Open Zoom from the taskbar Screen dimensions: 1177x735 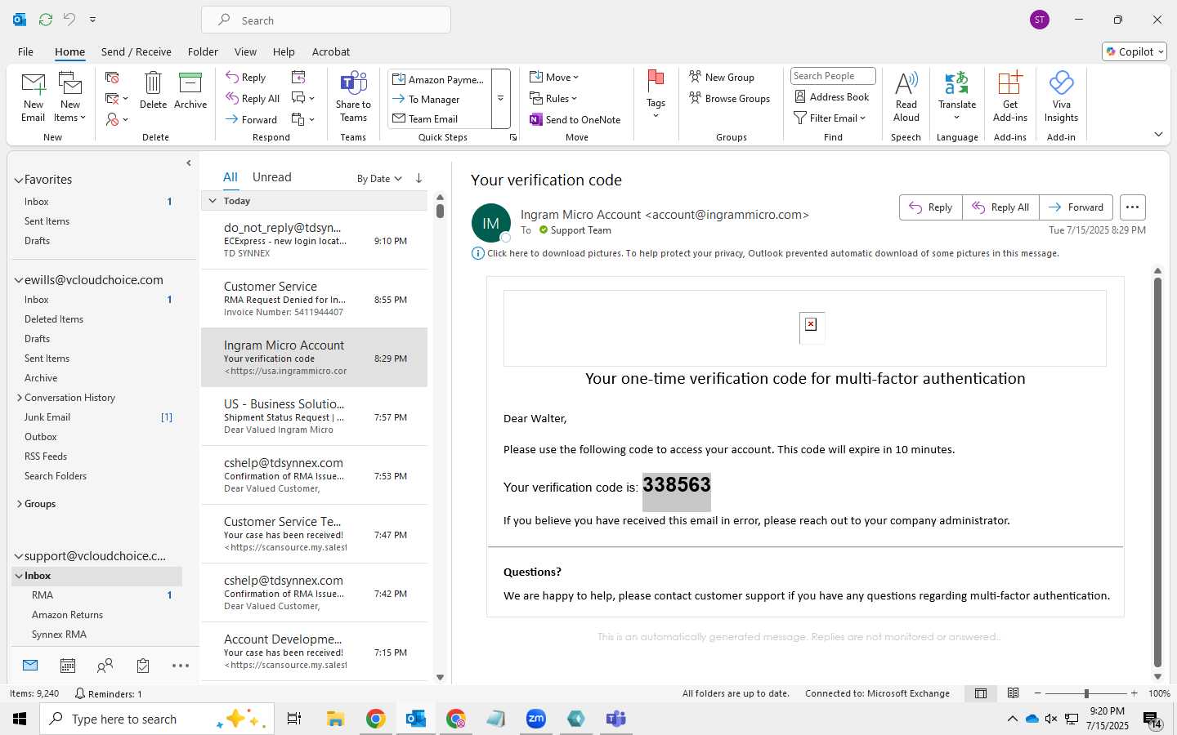(x=536, y=719)
